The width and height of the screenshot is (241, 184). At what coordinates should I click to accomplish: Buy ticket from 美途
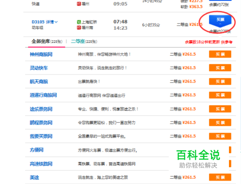[220, 177]
